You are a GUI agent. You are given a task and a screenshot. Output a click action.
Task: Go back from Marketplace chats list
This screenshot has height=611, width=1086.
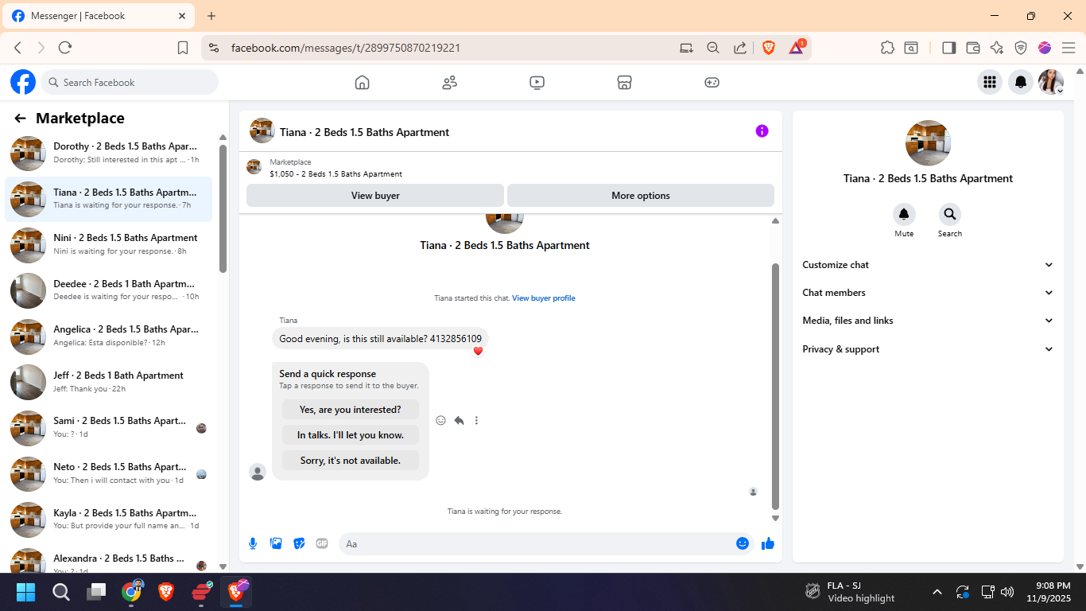pos(20,119)
